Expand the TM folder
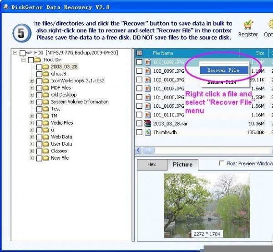 point(32,116)
